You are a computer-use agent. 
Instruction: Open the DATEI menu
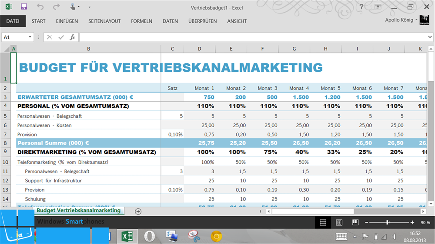coord(13,21)
